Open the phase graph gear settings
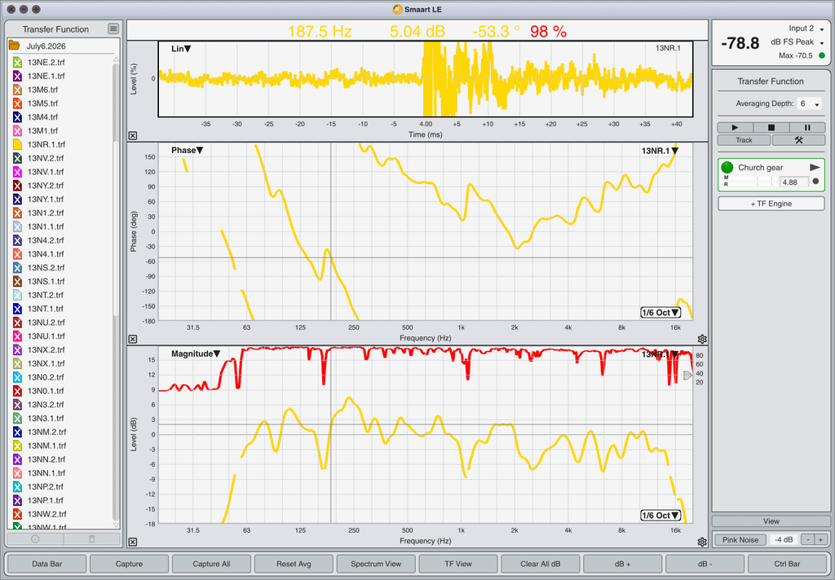The height and width of the screenshot is (580, 835). 702,339
